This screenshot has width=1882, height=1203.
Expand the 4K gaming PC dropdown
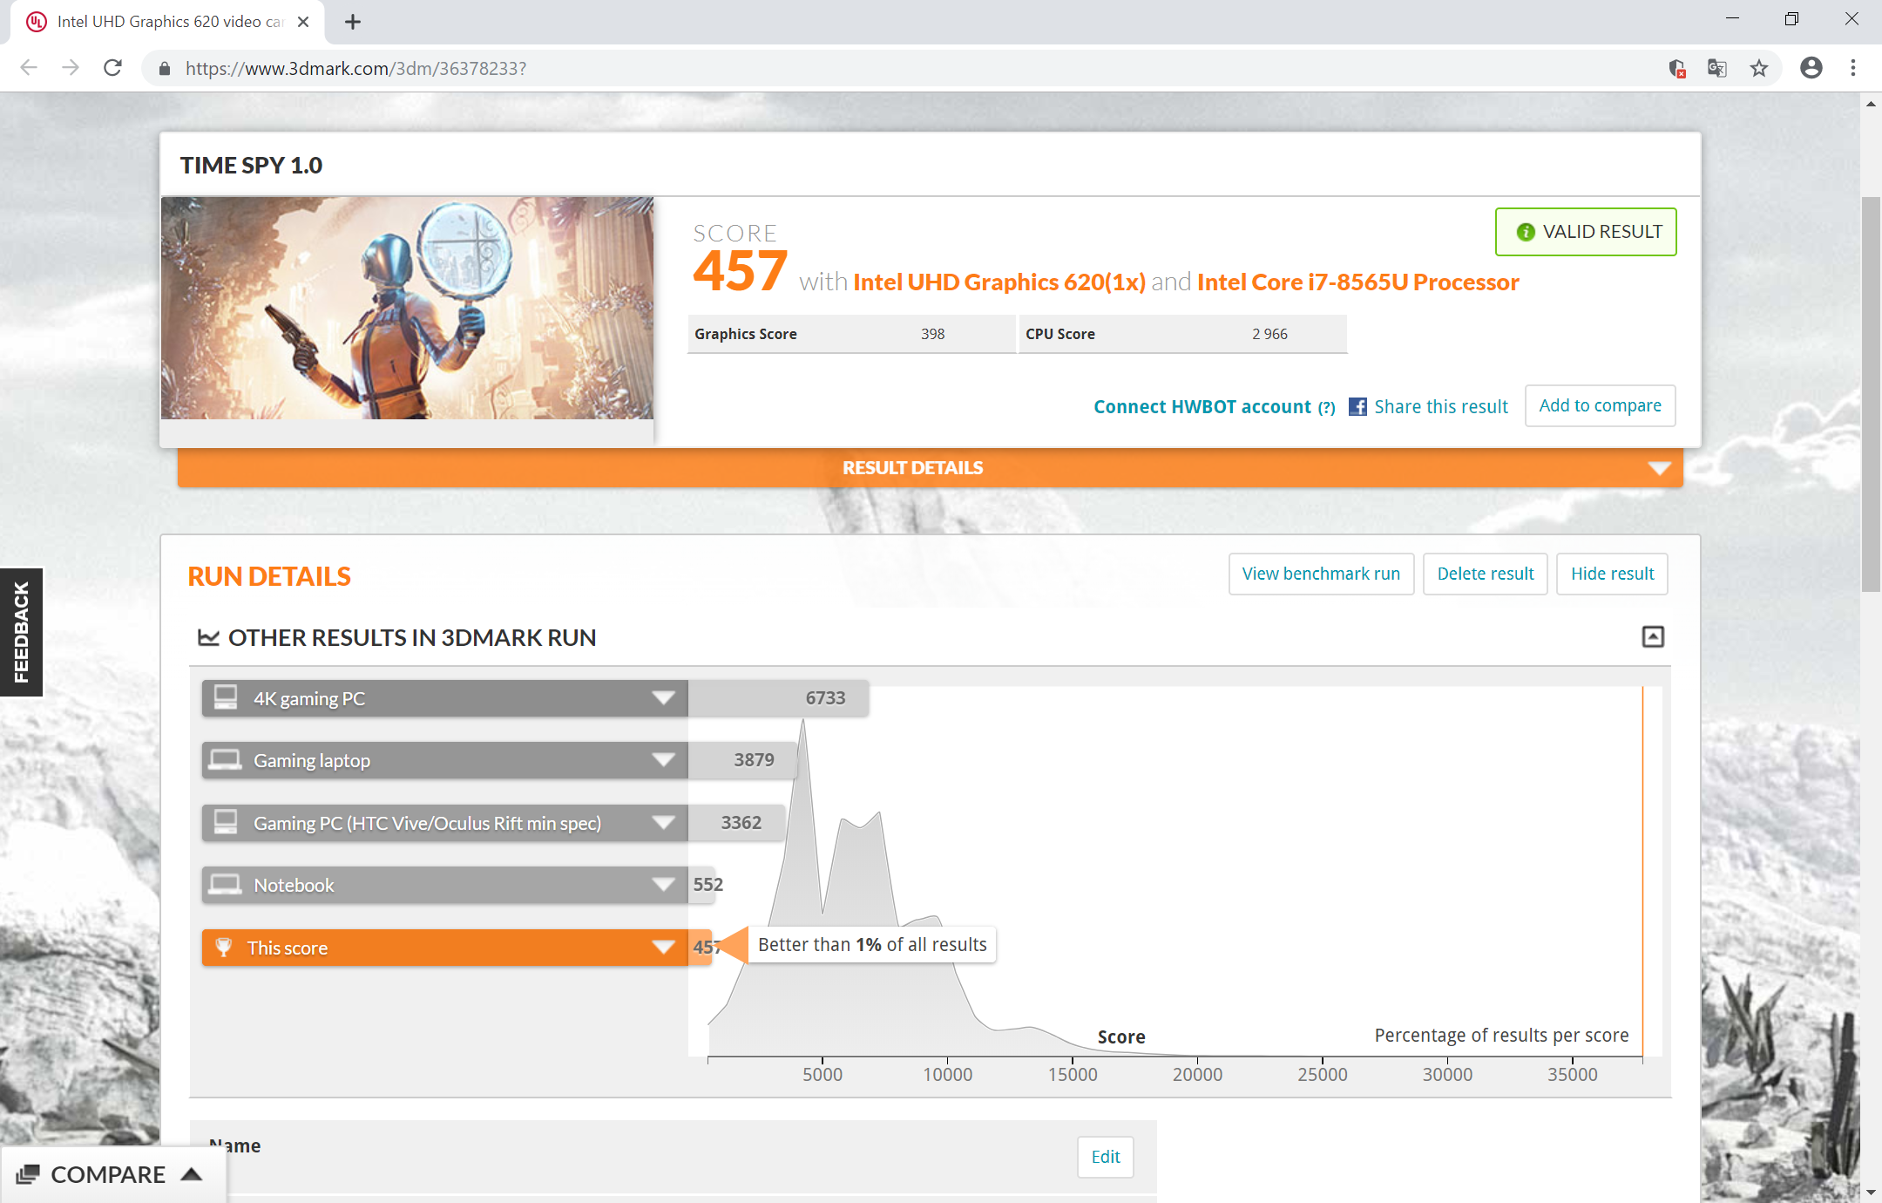(x=663, y=698)
